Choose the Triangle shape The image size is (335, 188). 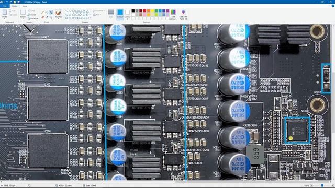(x=87, y=11)
